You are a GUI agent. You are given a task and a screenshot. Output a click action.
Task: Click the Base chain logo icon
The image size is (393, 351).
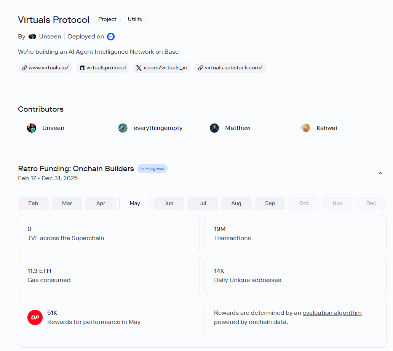[x=111, y=37]
